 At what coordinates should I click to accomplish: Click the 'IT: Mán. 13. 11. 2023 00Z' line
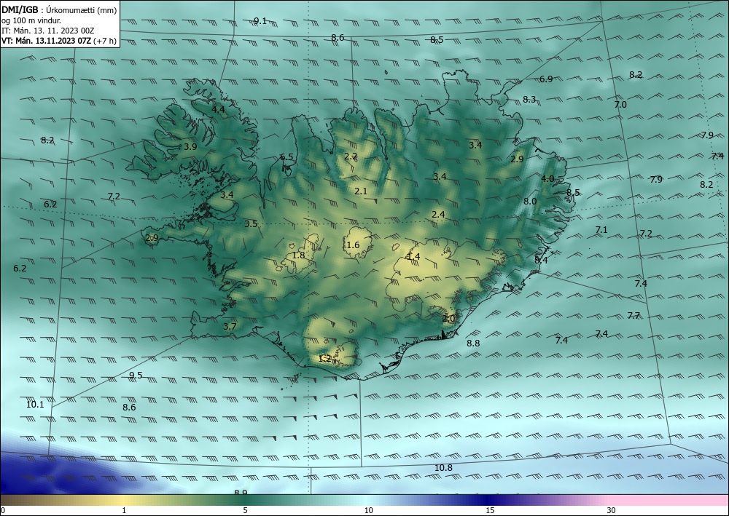[x=48, y=31]
